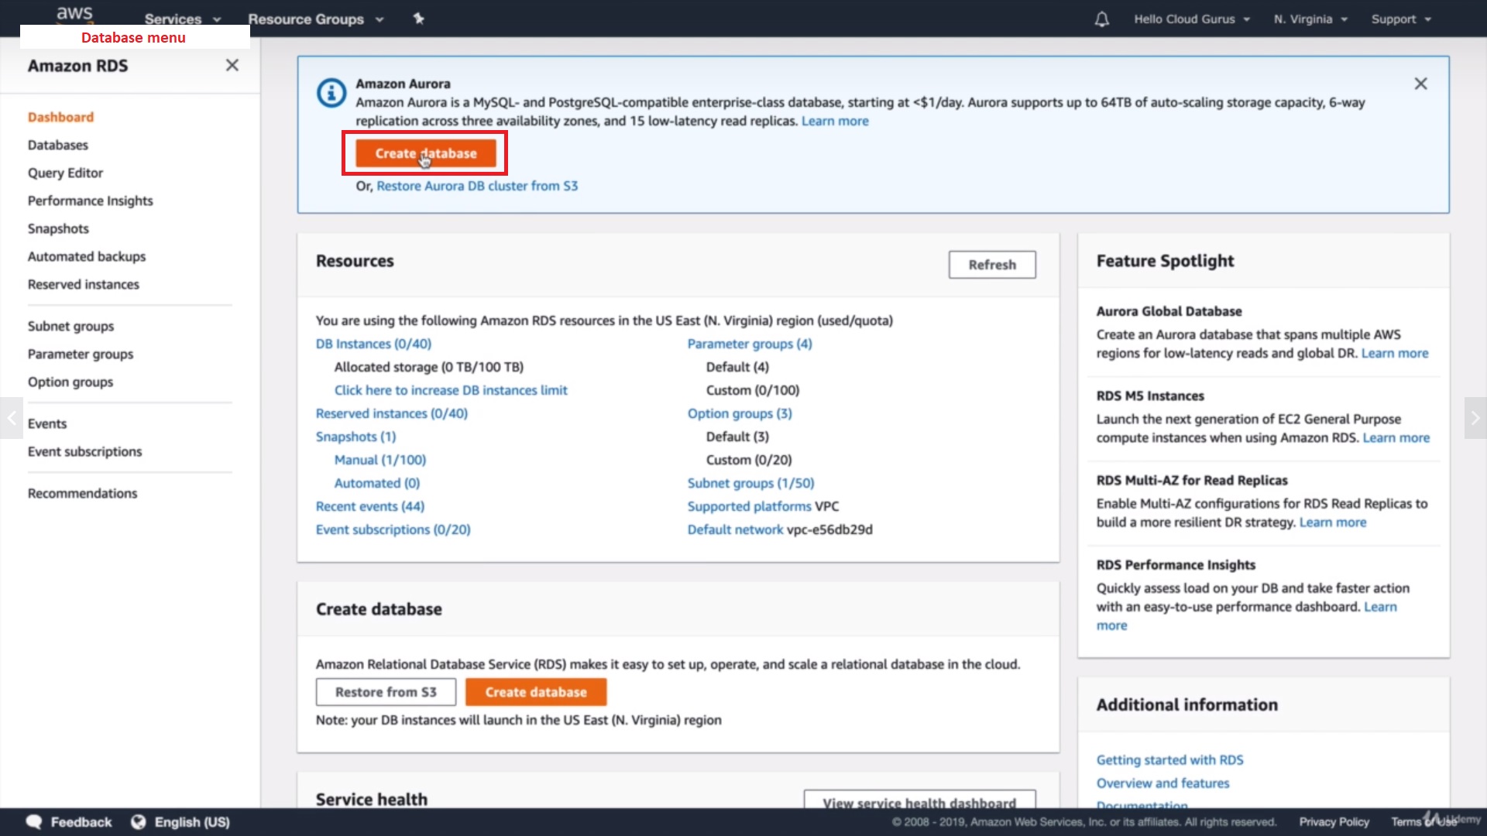
Task: Open the DB Instances (0/40) link
Action: pos(373,344)
